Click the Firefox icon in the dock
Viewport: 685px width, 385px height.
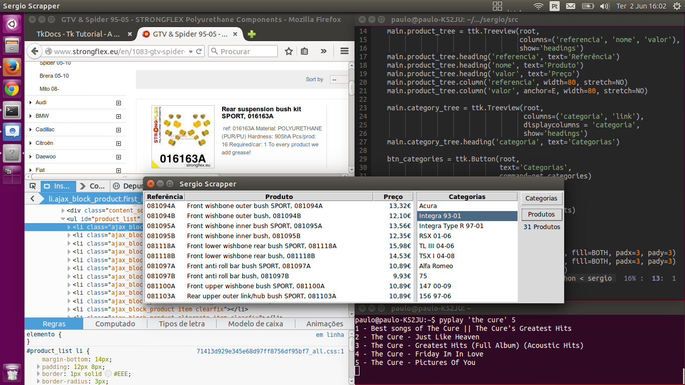12,68
